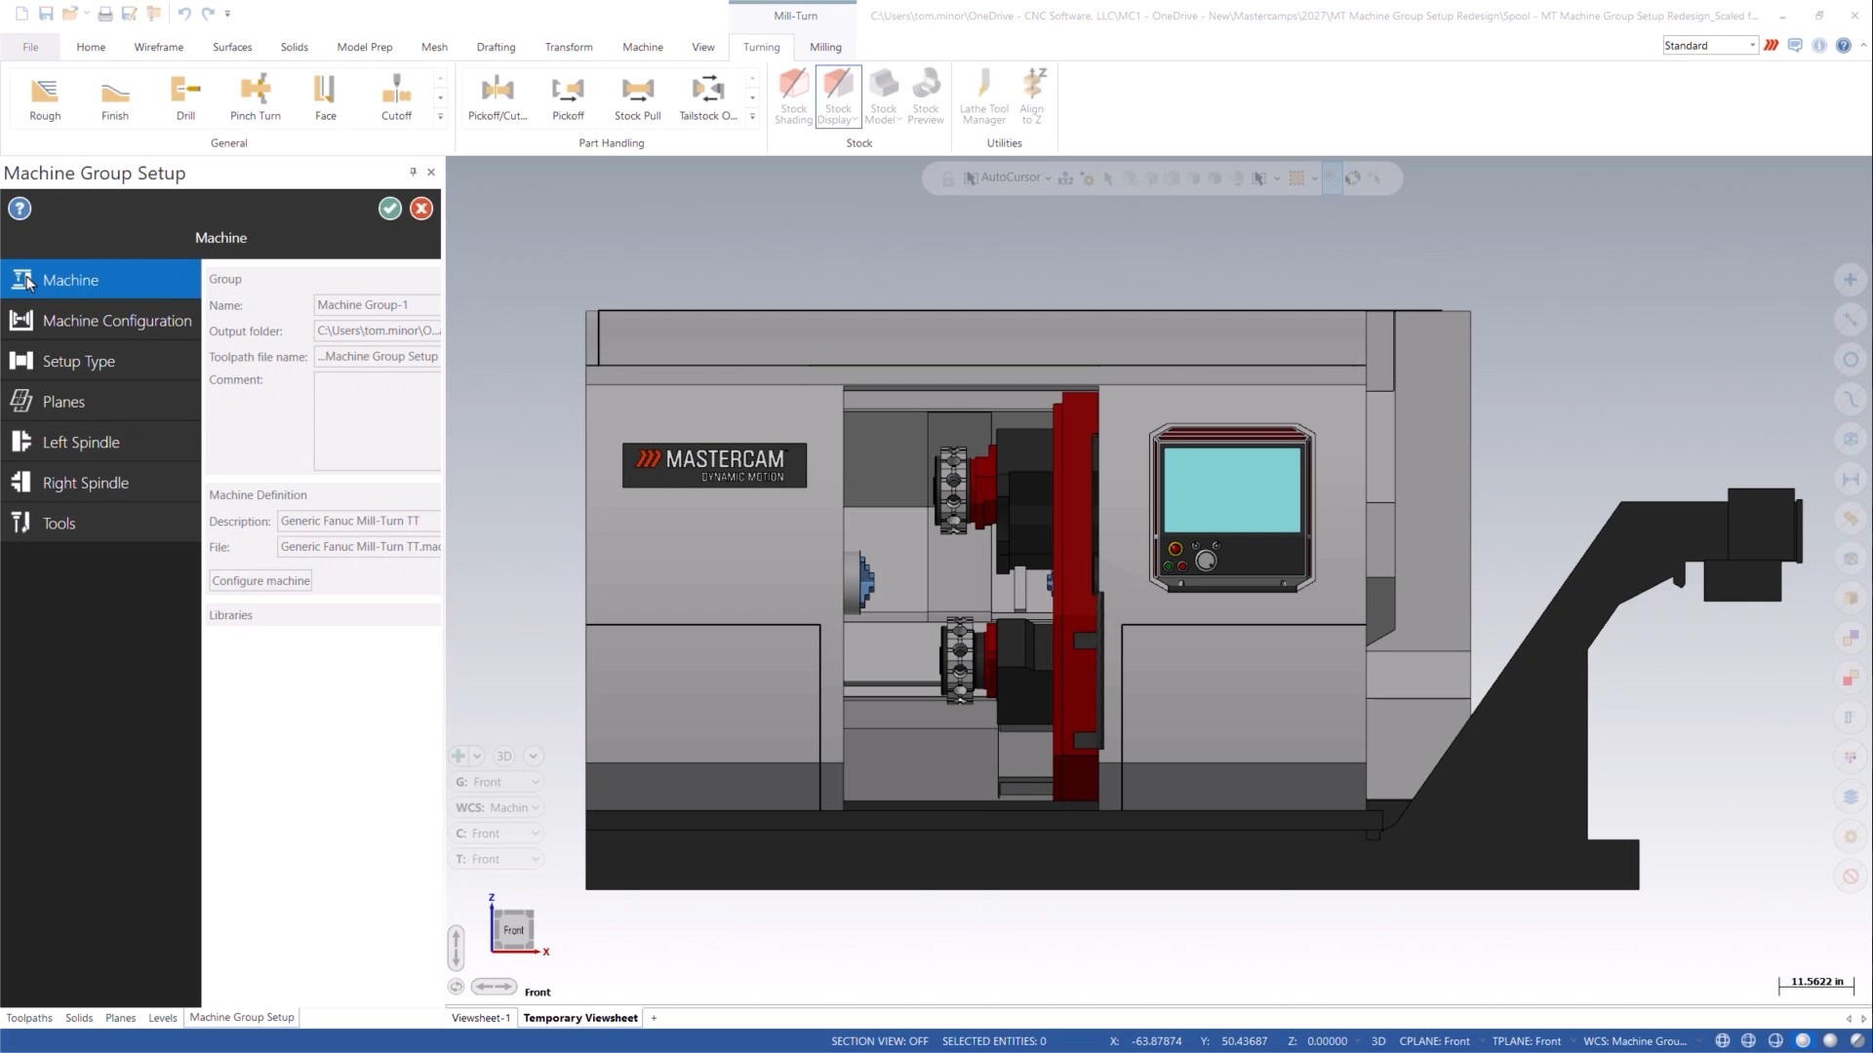This screenshot has height=1053, width=1873.
Task: Expand the Part Handling gallery
Action: click(x=752, y=116)
